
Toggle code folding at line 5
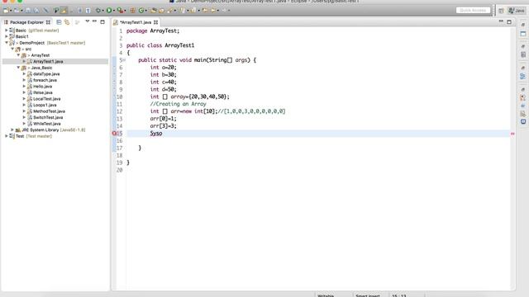click(x=124, y=60)
